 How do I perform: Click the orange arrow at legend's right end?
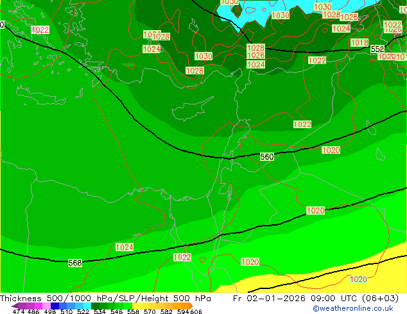pyautogui.click(x=191, y=306)
